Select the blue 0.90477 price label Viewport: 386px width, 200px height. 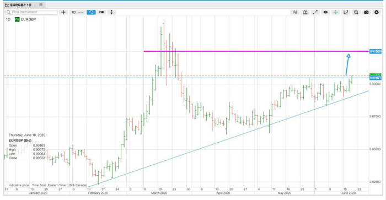click(376, 78)
